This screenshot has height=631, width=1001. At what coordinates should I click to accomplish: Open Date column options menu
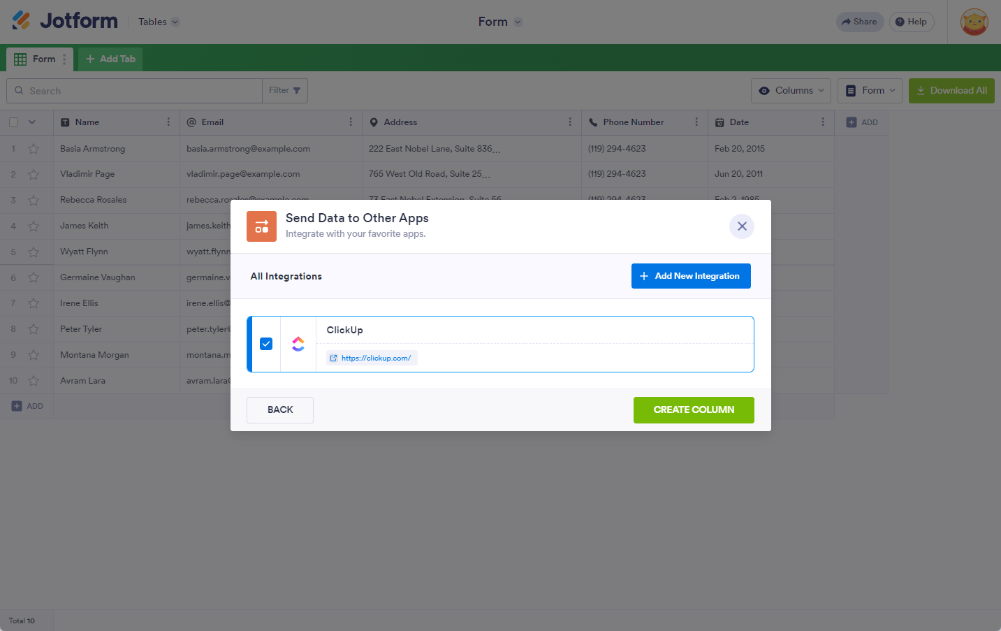(823, 122)
